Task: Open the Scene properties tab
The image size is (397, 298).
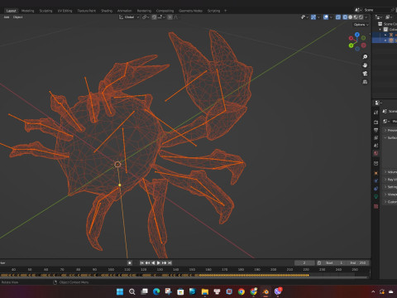Action: click(x=375, y=145)
